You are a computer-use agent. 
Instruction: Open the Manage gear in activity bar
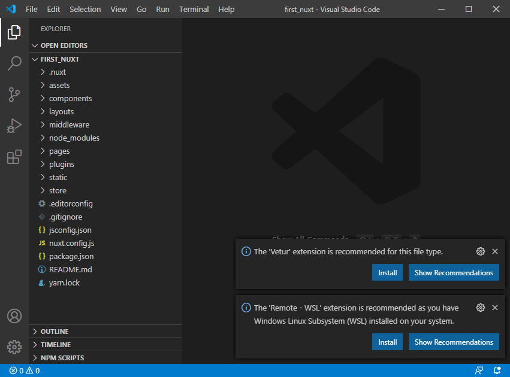pyautogui.click(x=14, y=347)
